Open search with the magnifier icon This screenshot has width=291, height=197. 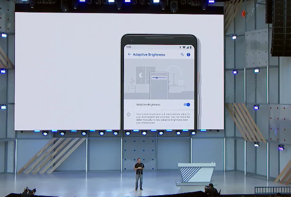click(x=182, y=55)
